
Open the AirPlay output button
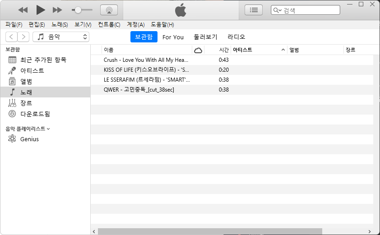[x=109, y=10]
